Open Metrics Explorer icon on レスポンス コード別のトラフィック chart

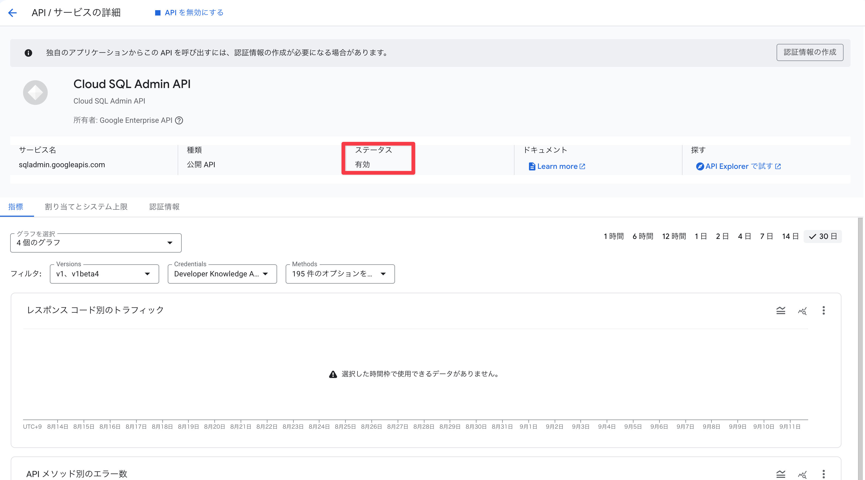coord(802,311)
